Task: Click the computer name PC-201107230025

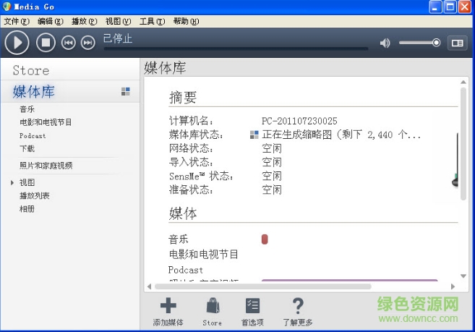Action: pyautogui.click(x=299, y=121)
